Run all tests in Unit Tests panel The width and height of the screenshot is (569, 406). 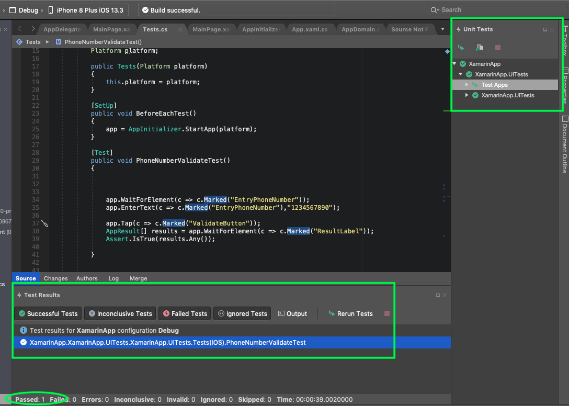click(x=461, y=48)
